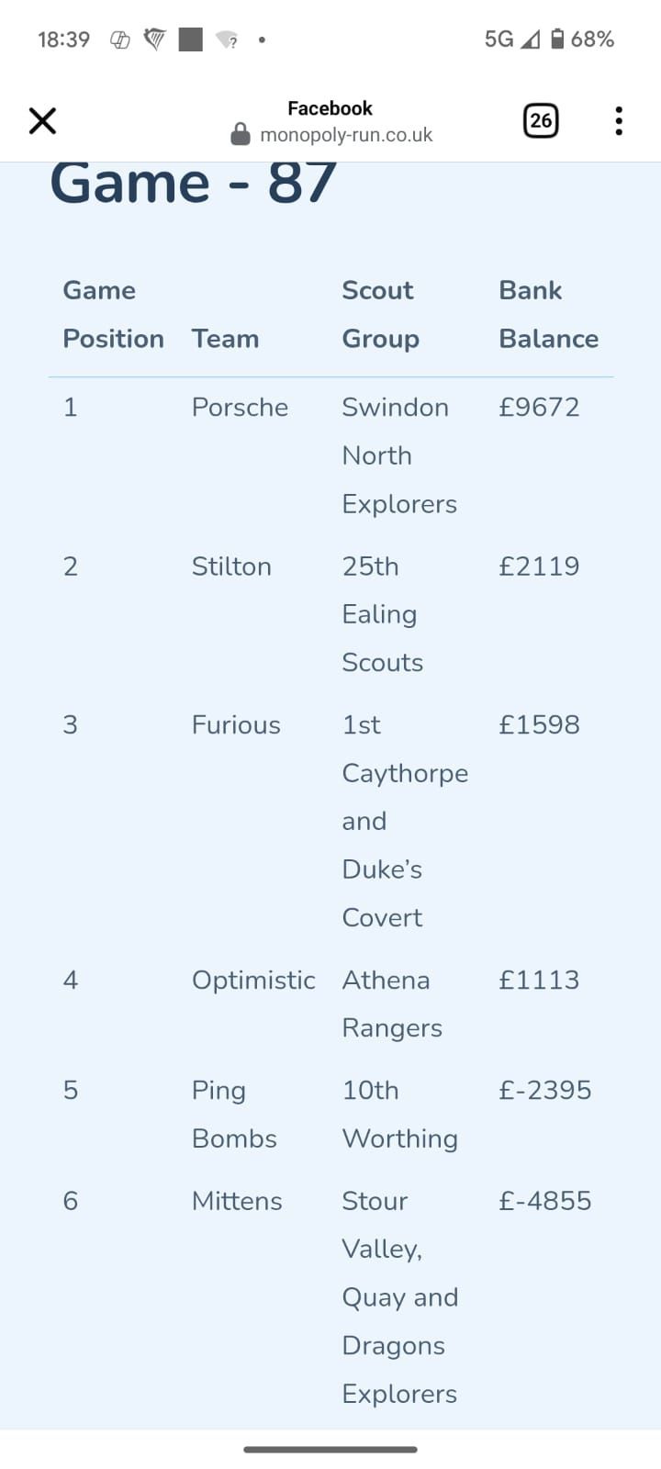Select the Team column header

coord(225,339)
